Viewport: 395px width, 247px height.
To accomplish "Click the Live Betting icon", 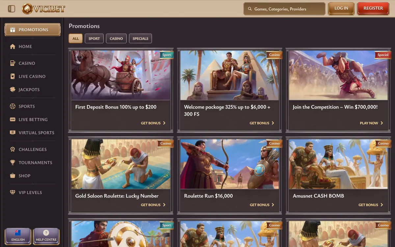I will point(13,119).
